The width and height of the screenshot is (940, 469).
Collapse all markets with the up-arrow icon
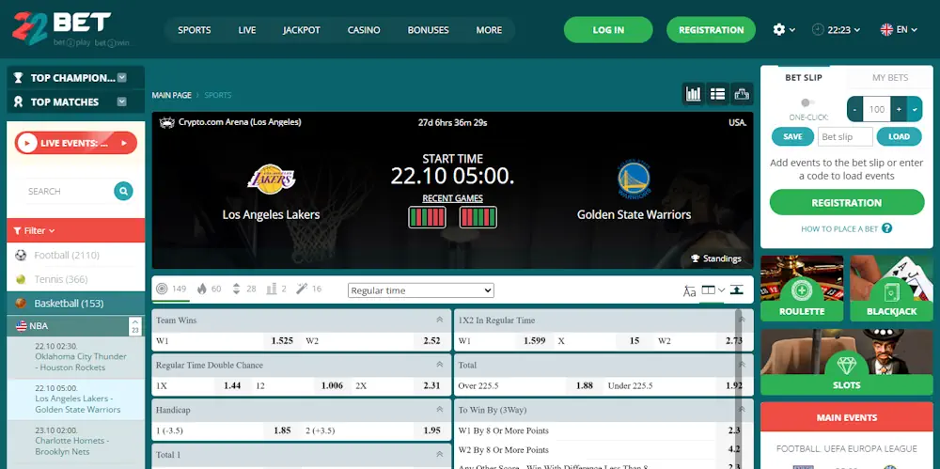click(737, 290)
